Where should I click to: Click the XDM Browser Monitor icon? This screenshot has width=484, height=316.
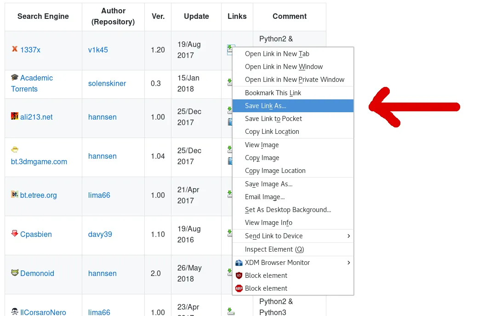[x=239, y=263]
